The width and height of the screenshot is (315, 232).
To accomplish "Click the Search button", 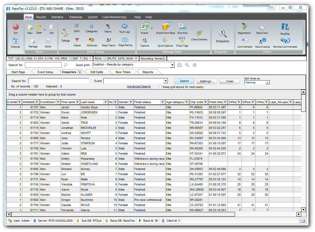I will point(184,81).
